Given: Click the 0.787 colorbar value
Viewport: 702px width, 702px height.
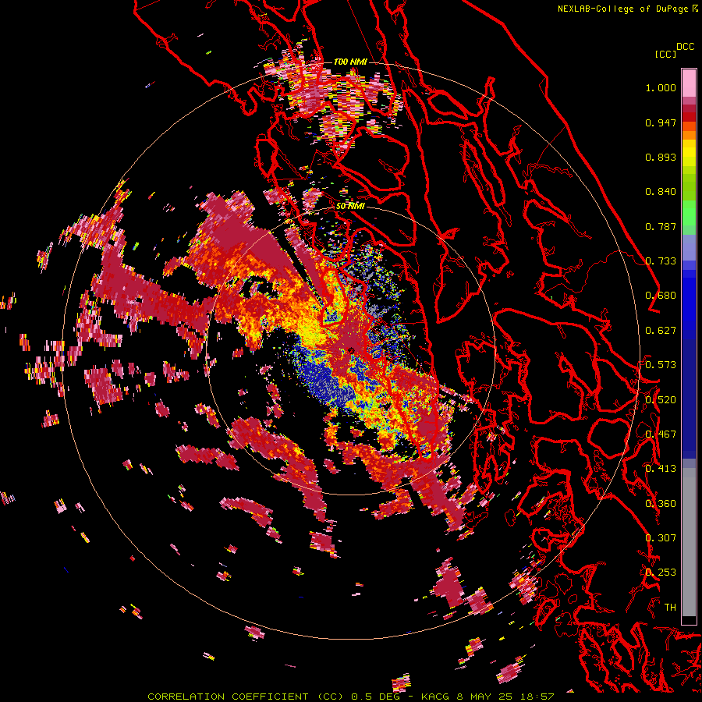Looking at the screenshot, I should (661, 226).
